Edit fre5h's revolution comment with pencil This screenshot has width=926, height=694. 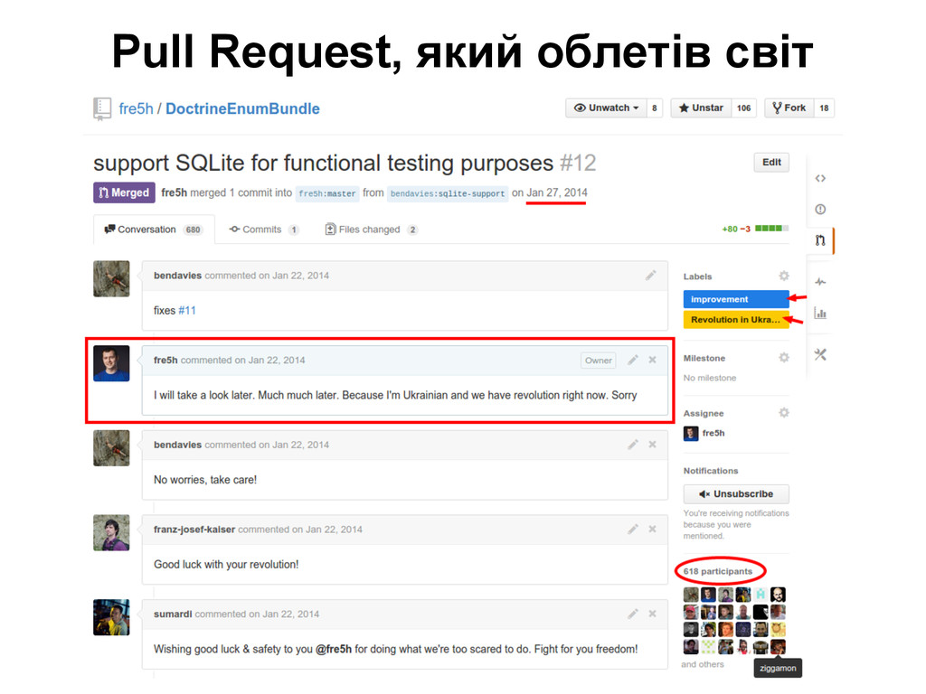click(633, 360)
